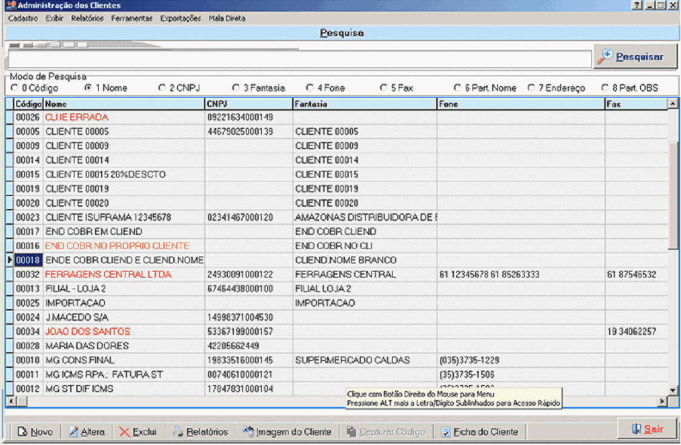Image resolution: width=681 pixels, height=445 pixels.
Task: Click the Imagem do Cliente icon
Action: pyautogui.click(x=248, y=432)
